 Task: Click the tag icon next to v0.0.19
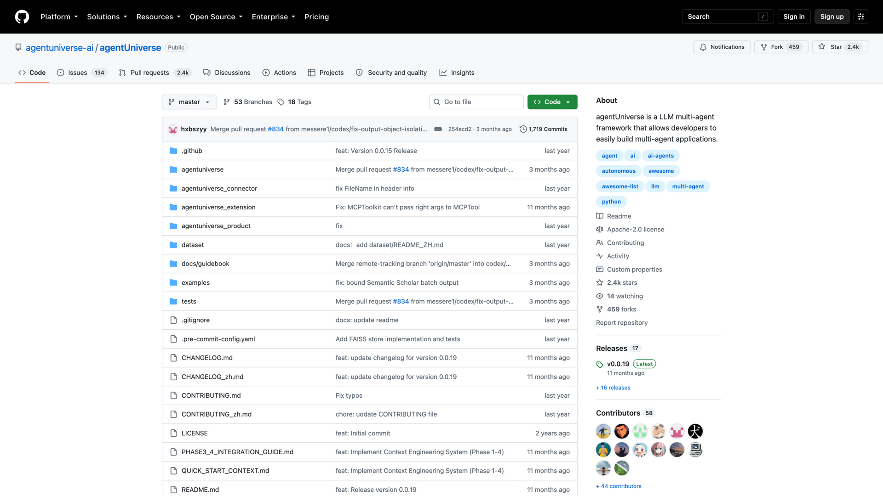(x=600, y=364)
